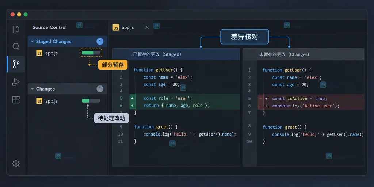Screen dimensions: 374x187
Task: Click JS icon of app.js under Changes
Action: coord(39,101)
